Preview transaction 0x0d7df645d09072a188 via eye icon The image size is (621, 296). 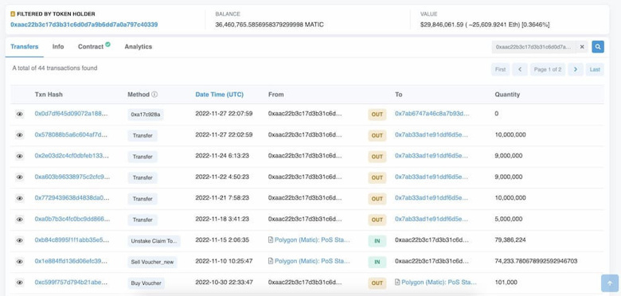(20, 114)
